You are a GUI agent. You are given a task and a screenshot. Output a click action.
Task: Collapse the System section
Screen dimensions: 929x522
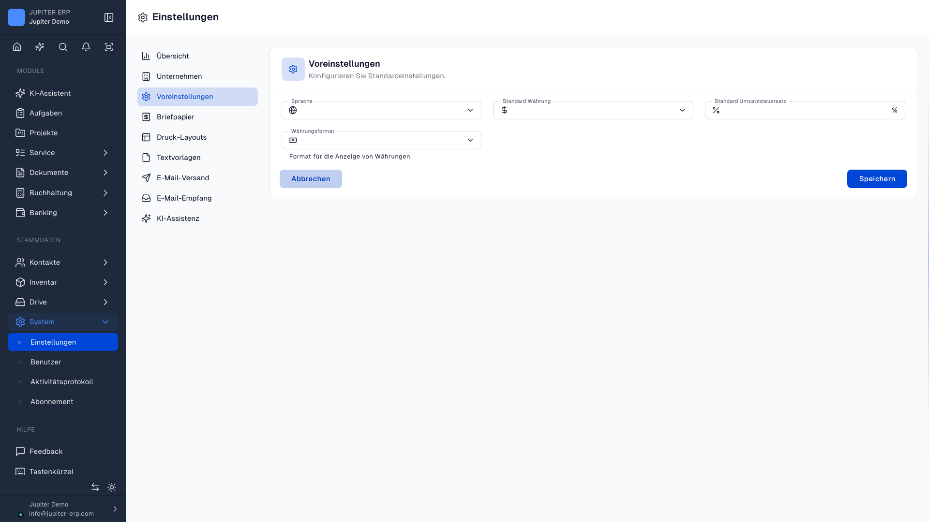(x=63, y=322)
